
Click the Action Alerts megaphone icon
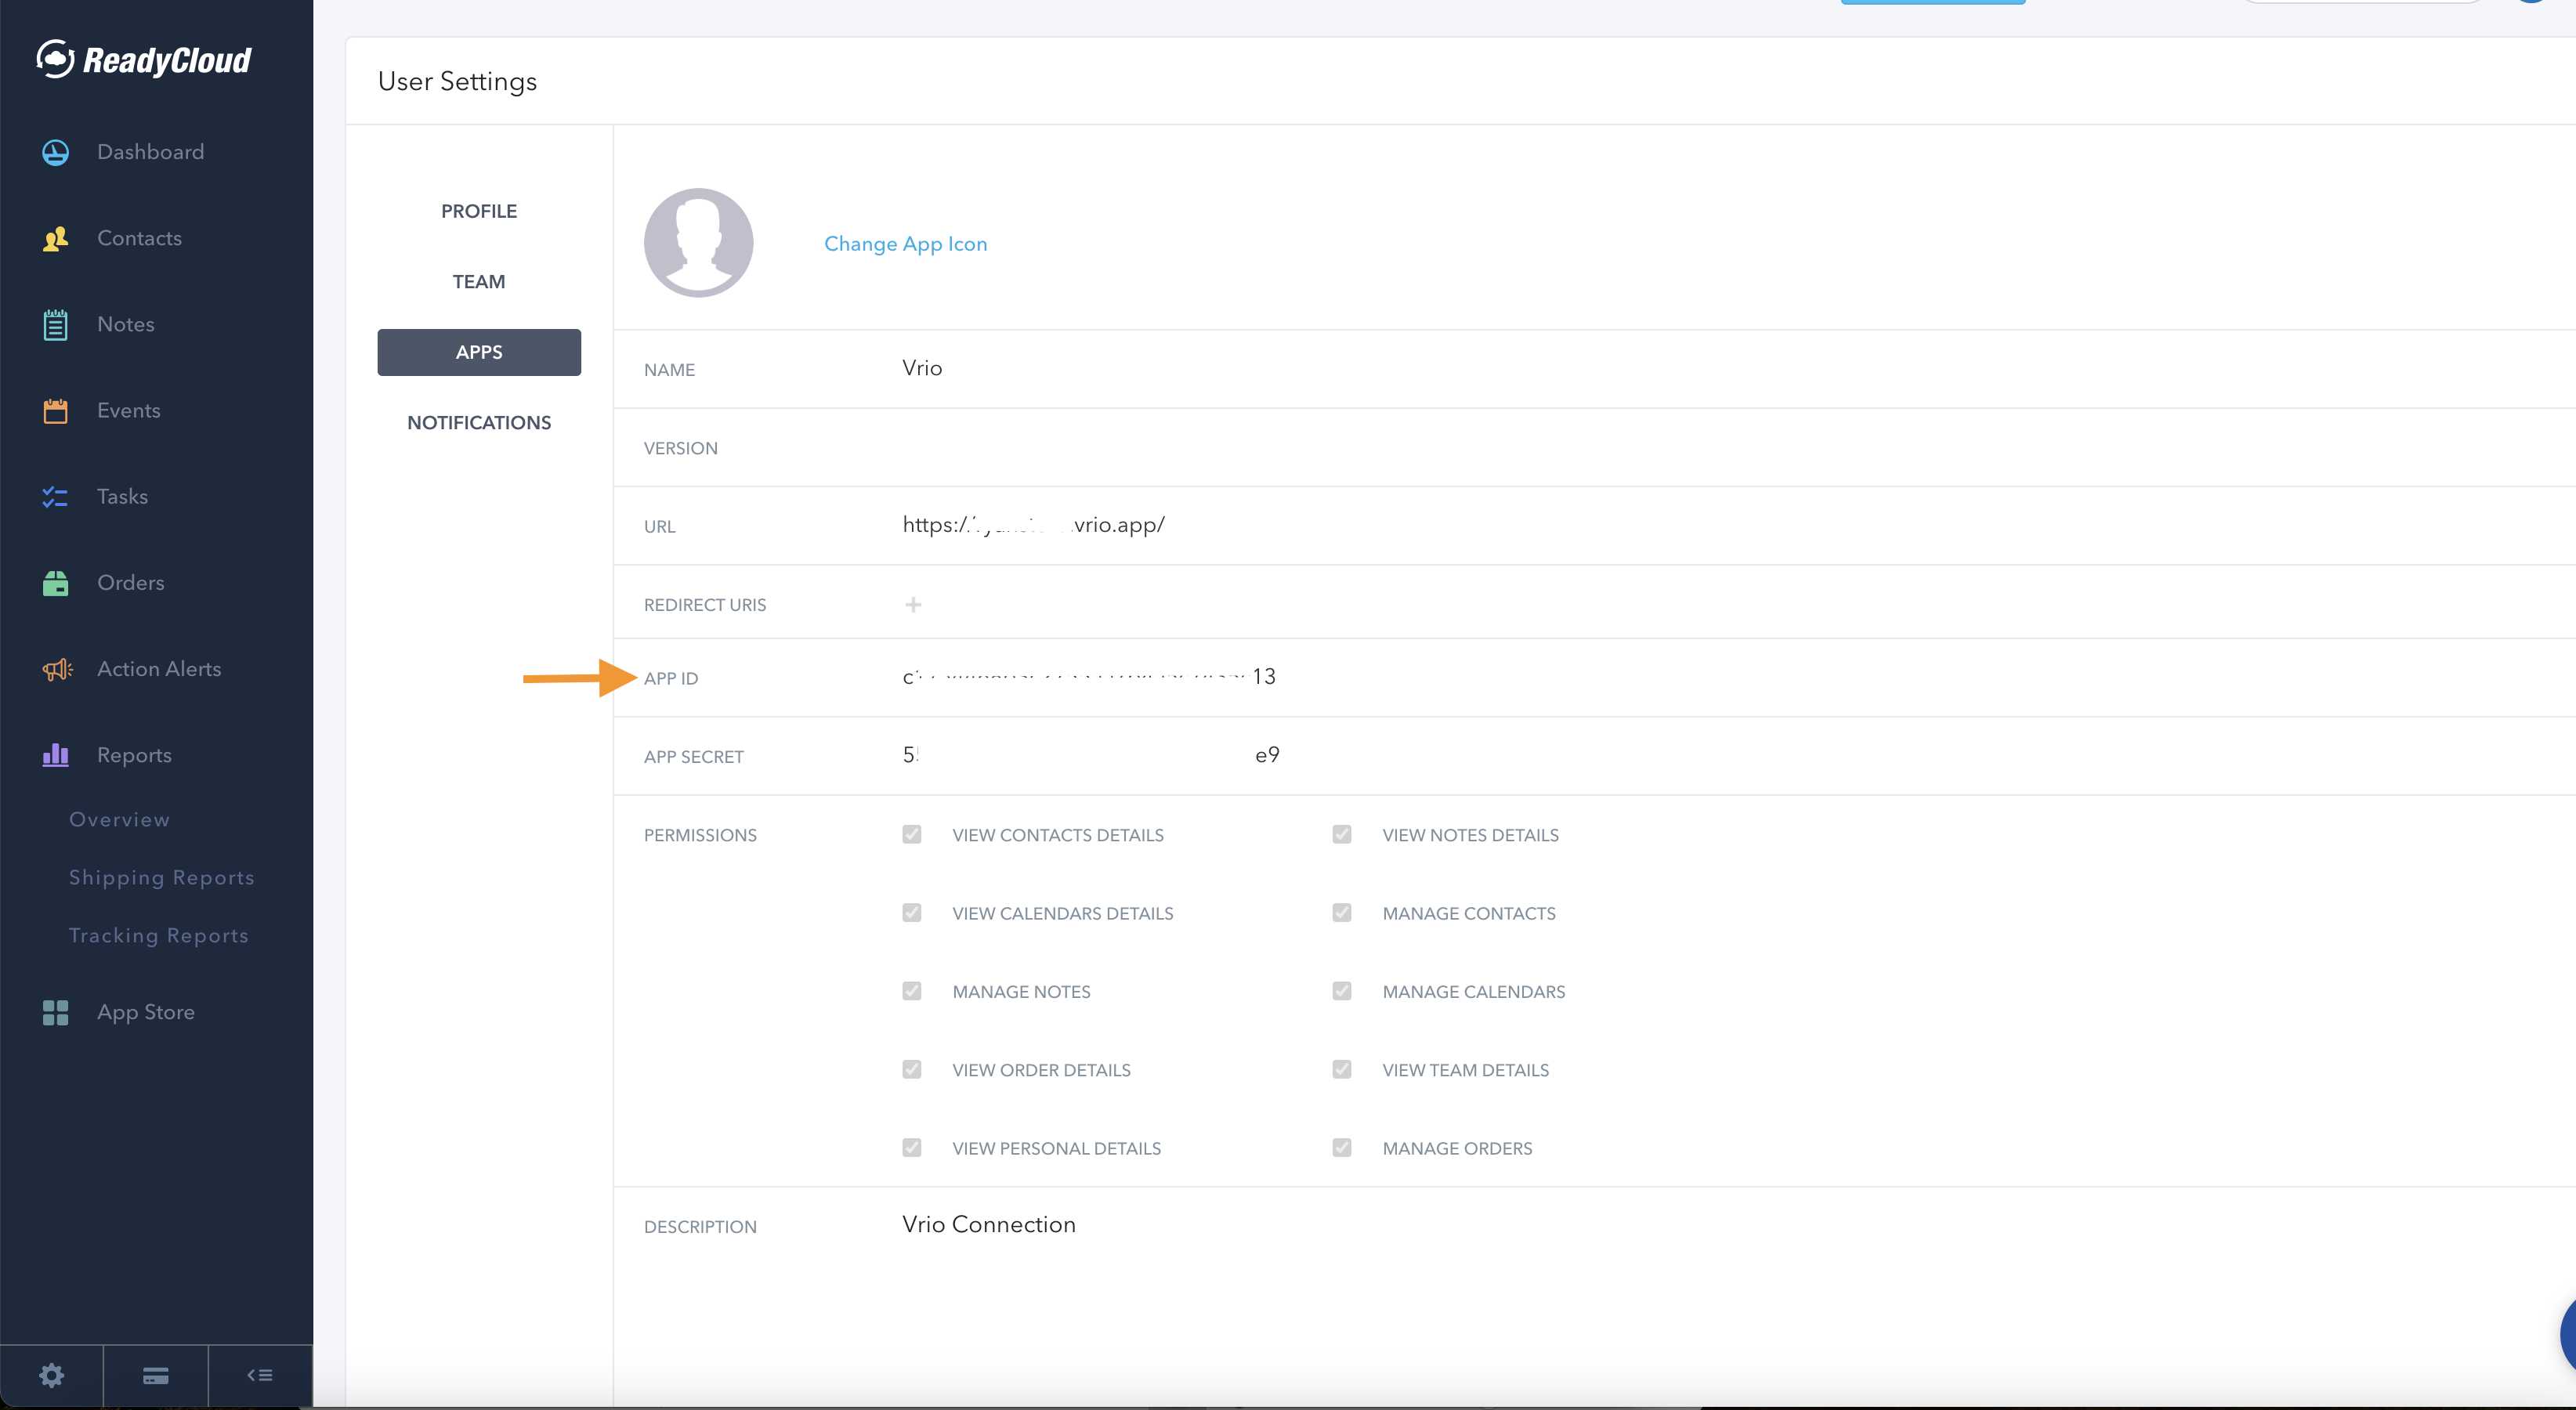pyautogui.click(x=57, y=669)
